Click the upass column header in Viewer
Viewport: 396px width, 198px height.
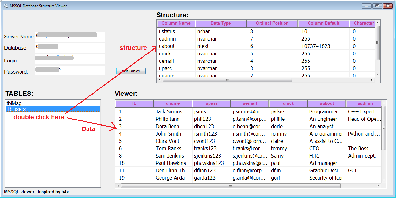[x=211, y=103]
